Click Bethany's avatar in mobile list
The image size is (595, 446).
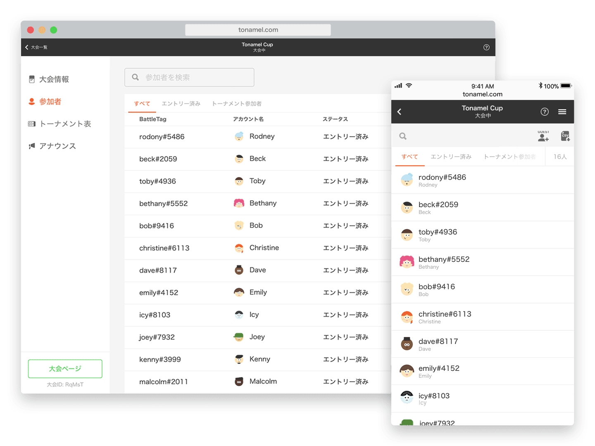click(x=407, y=262)
